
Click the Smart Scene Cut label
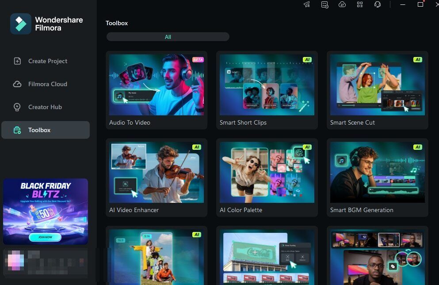[352, 123]
